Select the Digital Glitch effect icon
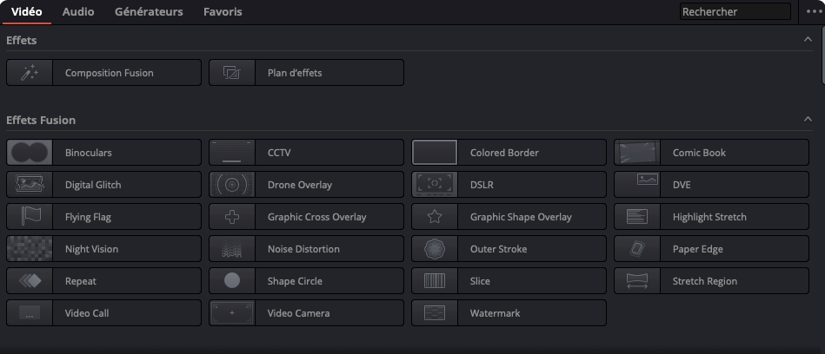Screen dimensions: 825x354 click(30, 185)
